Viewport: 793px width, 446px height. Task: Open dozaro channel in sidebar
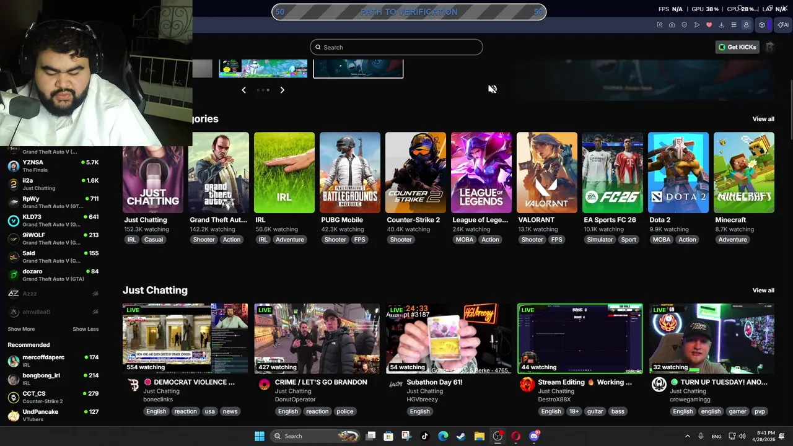tap(53, 274)
